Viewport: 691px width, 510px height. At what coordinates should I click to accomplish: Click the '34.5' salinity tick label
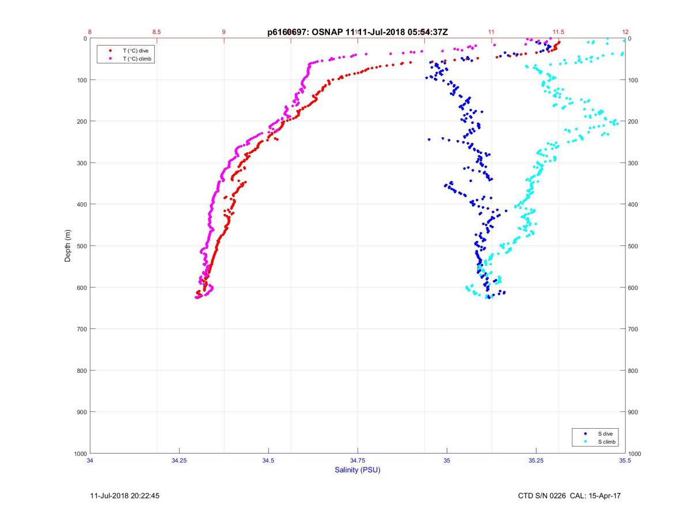pos(268,460)
